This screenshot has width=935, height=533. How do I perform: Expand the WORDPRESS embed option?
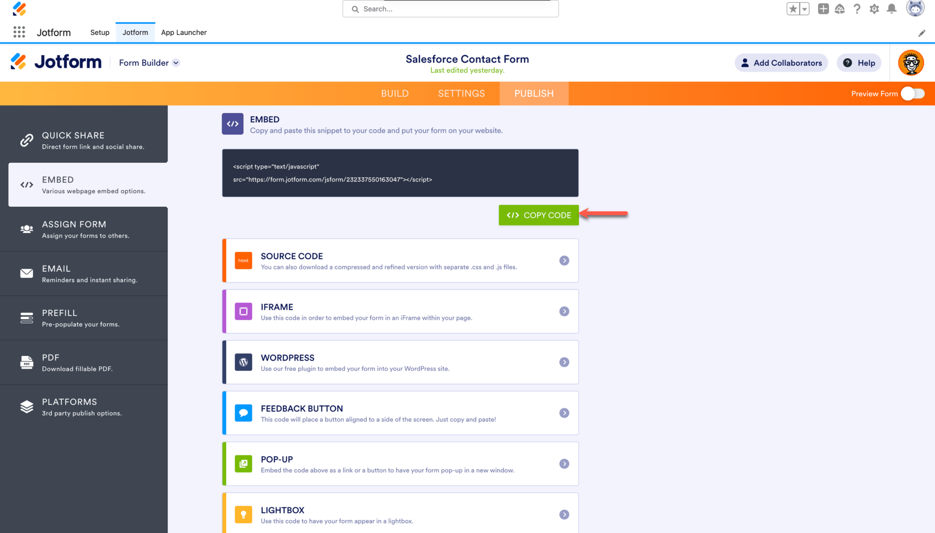click(x=564, y=362)
